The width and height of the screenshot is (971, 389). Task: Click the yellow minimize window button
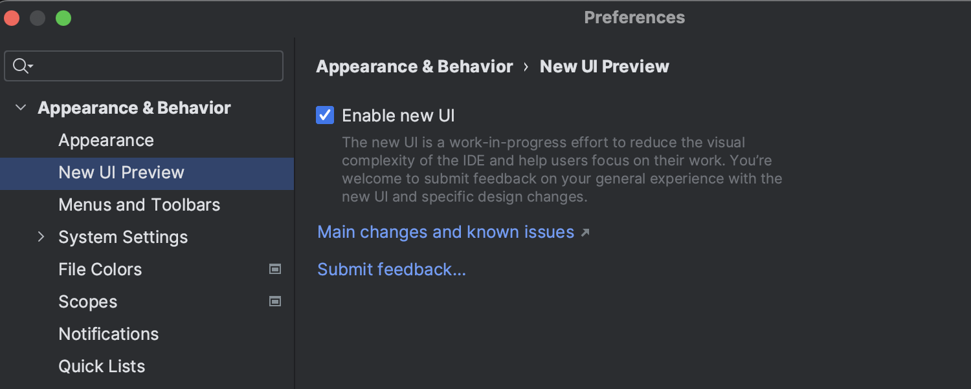point(38,18)
